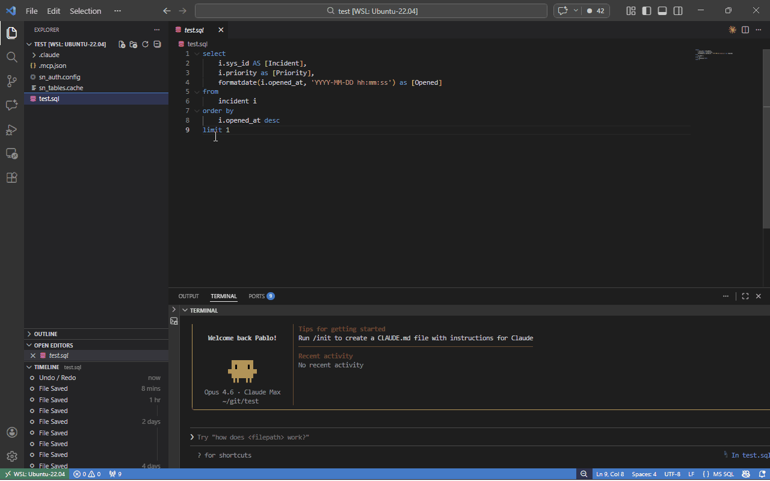Click the zoom out icon in status bar
The width and height of the screenshot is (770, 481).
[x=584, y=474]
